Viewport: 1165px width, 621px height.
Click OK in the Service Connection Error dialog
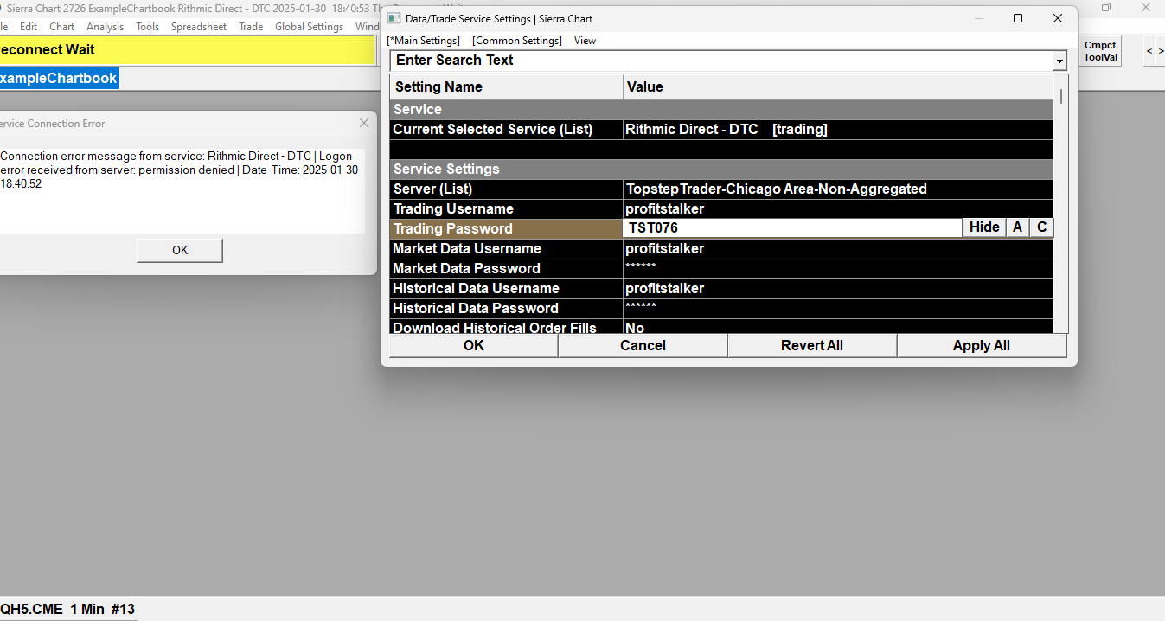[180, 250]
